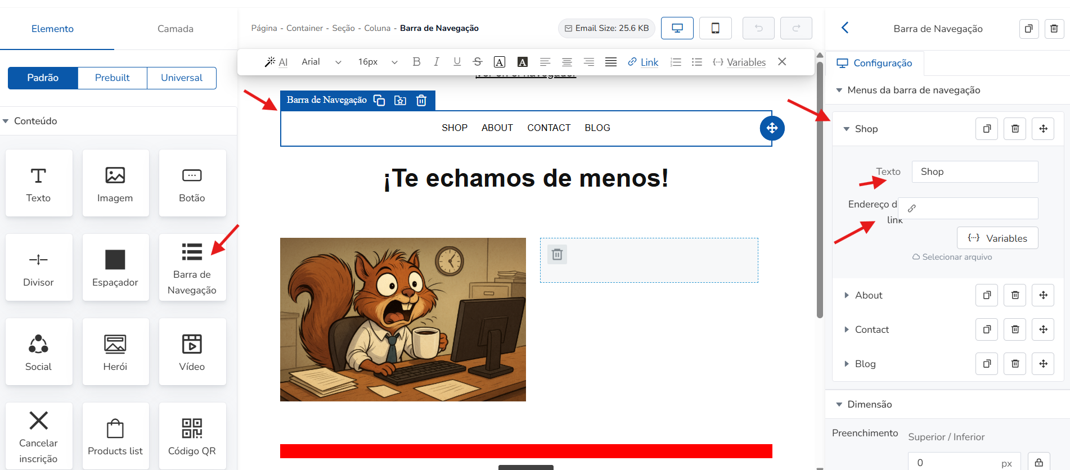The width and height of the screenshot is (1070, 470).
Task: Go back from Barra de Navegação panel
Action: (845, 28)
